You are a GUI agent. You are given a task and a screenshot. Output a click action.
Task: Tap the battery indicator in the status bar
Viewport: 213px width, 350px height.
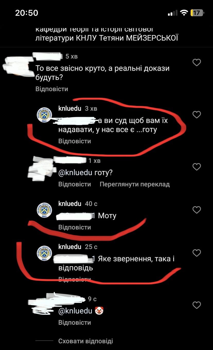197,13
